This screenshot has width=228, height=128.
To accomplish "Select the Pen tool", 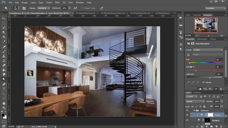I will pos(4,84).
